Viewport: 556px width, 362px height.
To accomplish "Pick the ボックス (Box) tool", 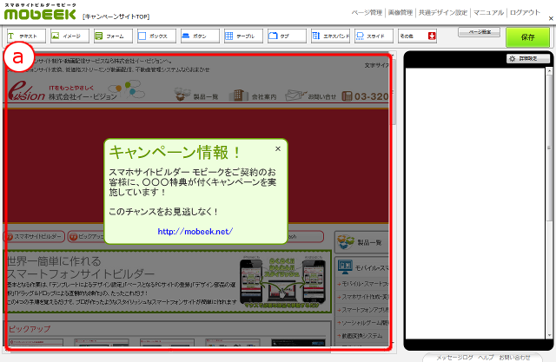I will click(x=156, y=36).
